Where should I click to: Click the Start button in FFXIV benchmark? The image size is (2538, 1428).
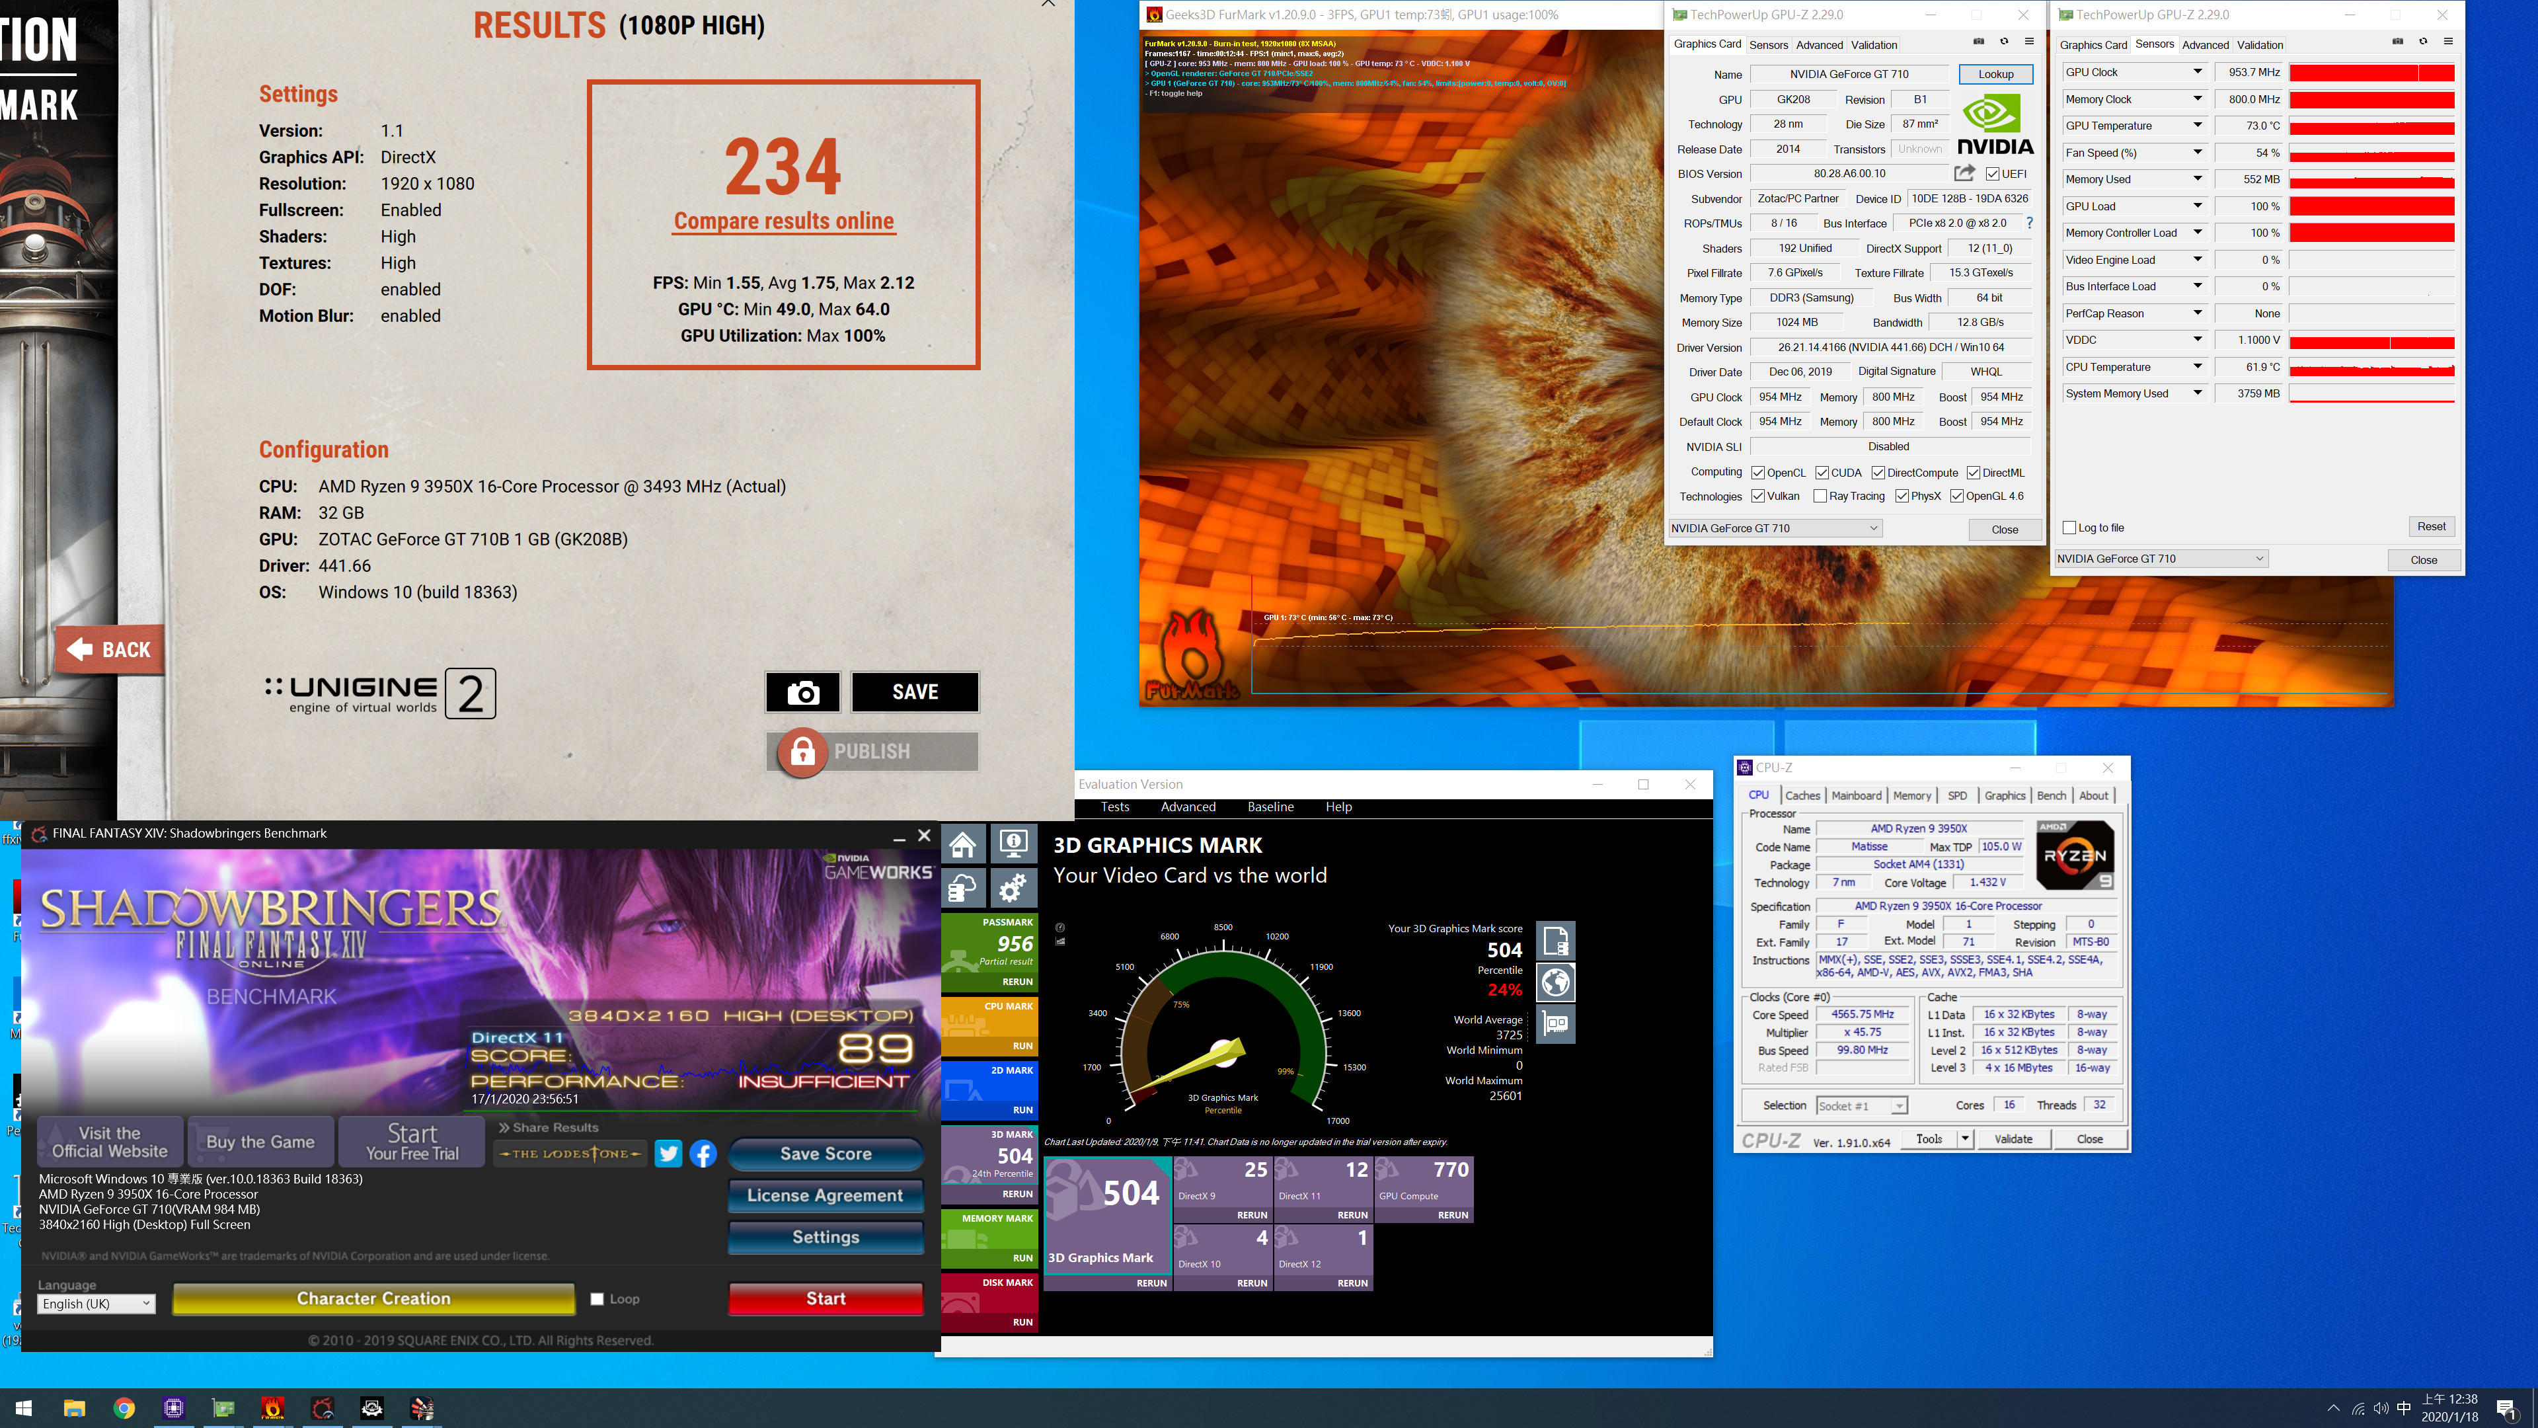coord(826,1299)
